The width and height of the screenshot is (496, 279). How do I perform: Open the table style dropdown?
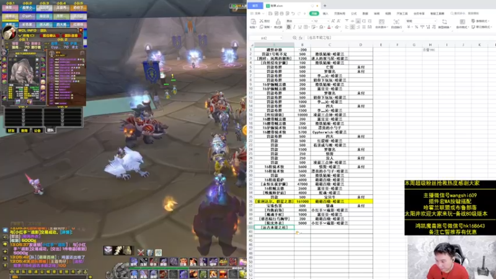click(480, 21)
